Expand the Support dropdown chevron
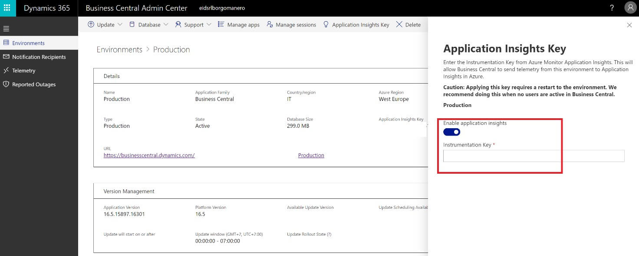Screen dimensions: 639x256 tap(209, 25)
